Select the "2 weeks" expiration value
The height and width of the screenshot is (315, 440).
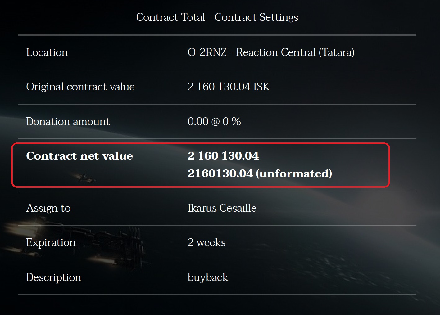206,242
